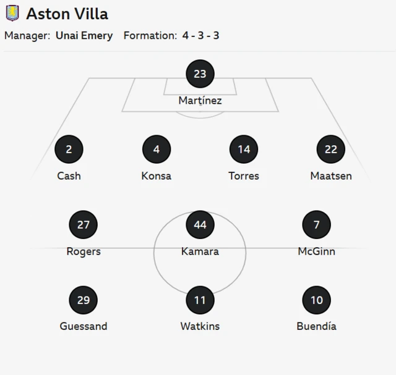Click the number 7 player badge
The width and height of the screenshot is (396, 375).
(317, 225)
